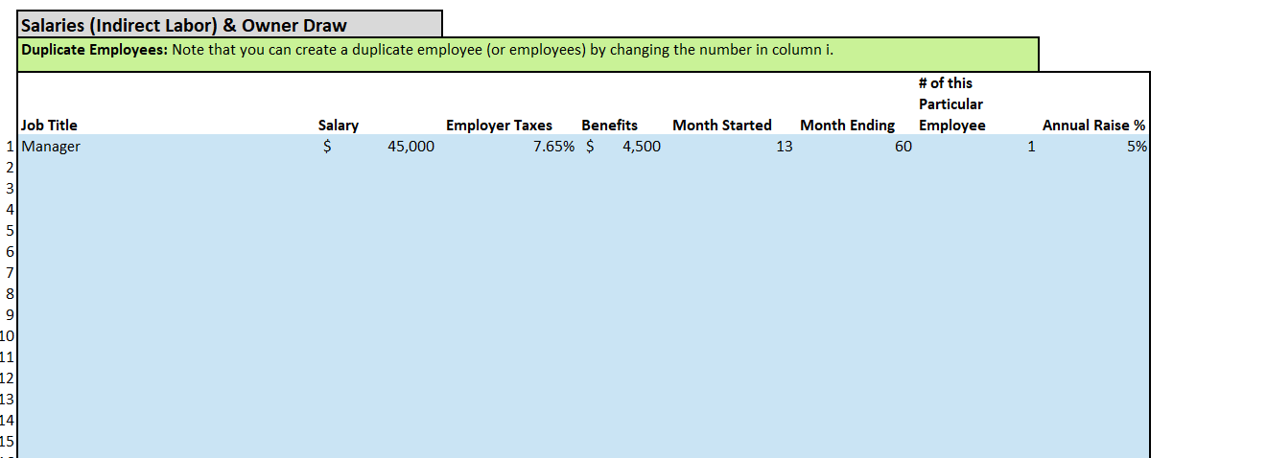1267x458 pixels.
Task: Click the Employer Taxes header
Action: pos(500,125)
